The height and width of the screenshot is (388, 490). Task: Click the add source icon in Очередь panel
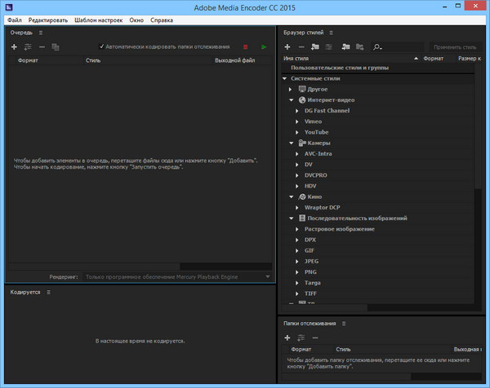(x=14, y=47)
